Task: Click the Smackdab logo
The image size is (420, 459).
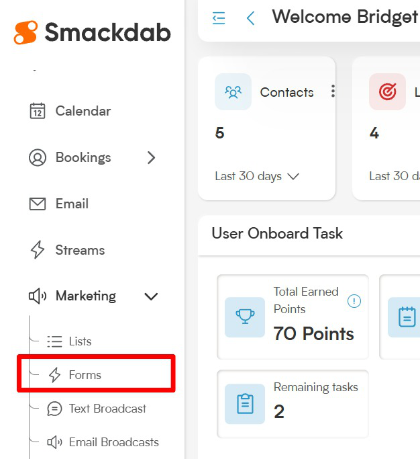Action: pyautogui.click(x=92, y=32)
